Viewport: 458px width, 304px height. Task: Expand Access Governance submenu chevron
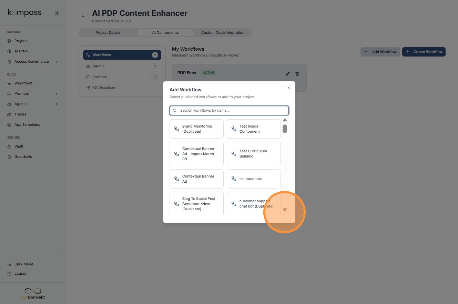[x=57, y=62]
